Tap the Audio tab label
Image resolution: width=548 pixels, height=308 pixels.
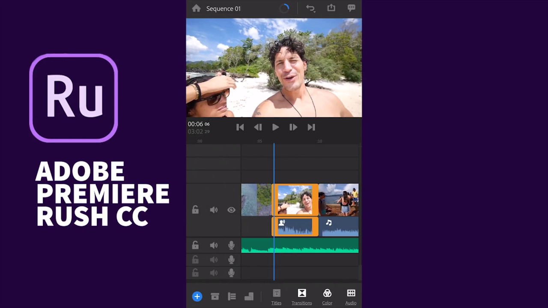click(x=351, y=303)
